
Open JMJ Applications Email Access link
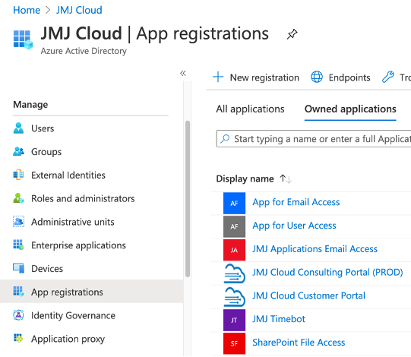coord(315,248)
